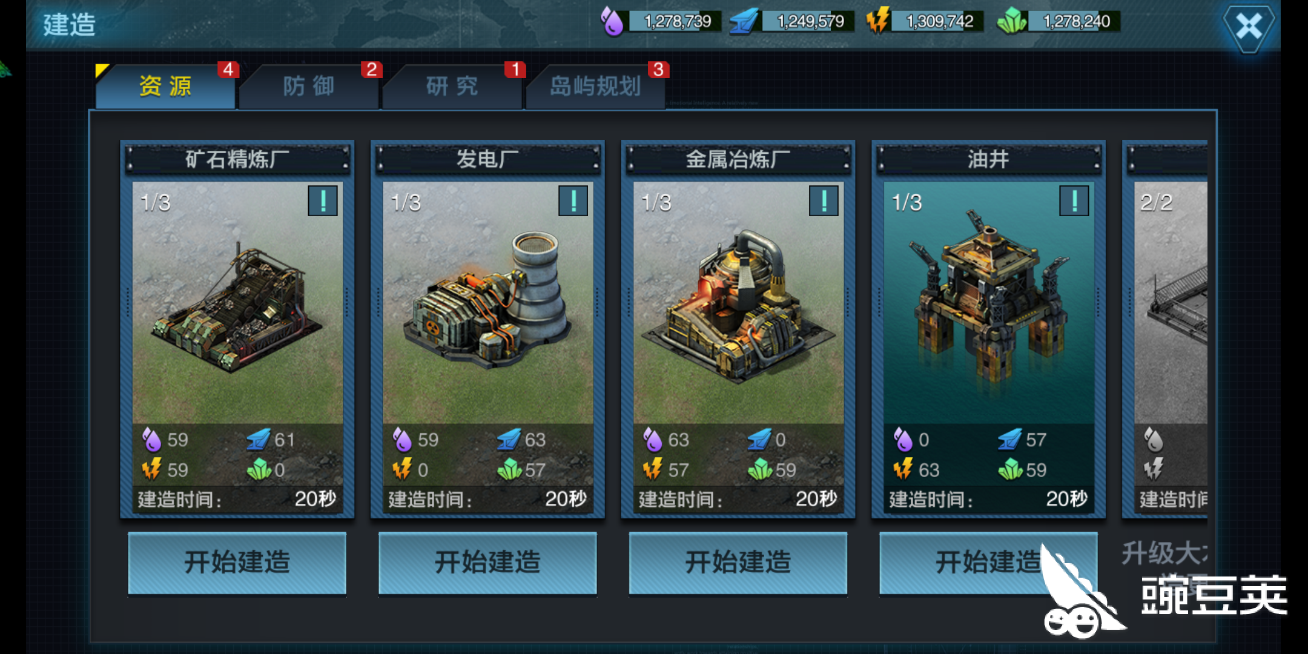1308x654 pixels.
Task: Tap the purple oil drop resource icon
Action: 612,22
